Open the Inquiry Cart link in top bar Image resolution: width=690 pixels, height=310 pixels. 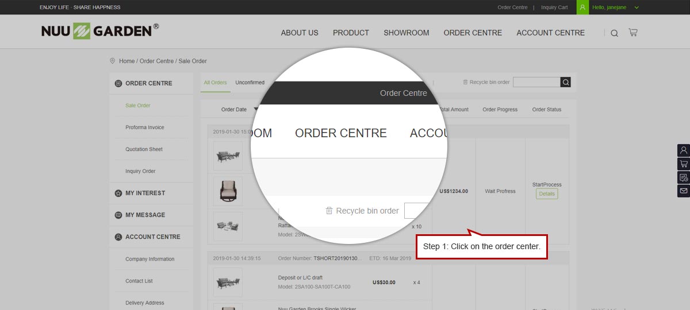coord(554,7)
